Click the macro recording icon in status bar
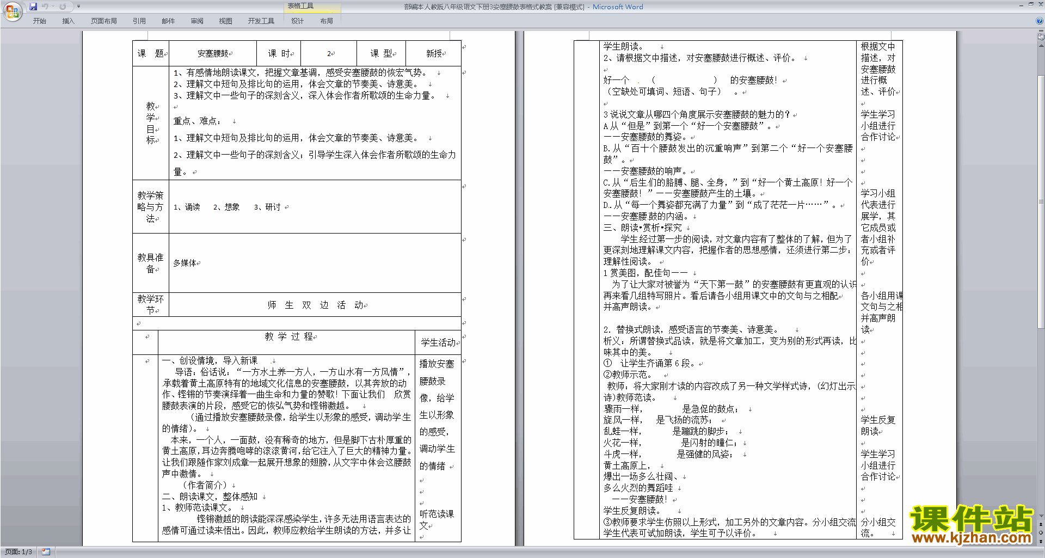 [x=46, y=552]
